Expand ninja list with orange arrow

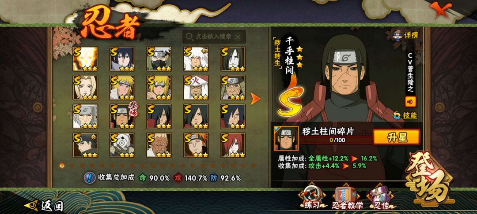click(x=255, y=99)
